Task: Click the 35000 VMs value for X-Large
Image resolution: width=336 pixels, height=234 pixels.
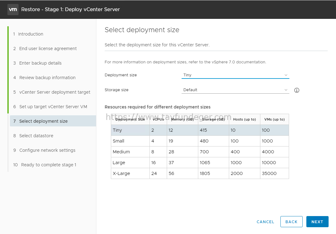Action: pyautogui.click(x=269, y=173)
